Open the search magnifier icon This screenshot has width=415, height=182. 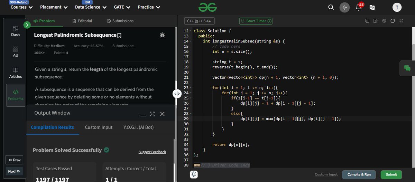pyautogui.click(x=331, y=7)
